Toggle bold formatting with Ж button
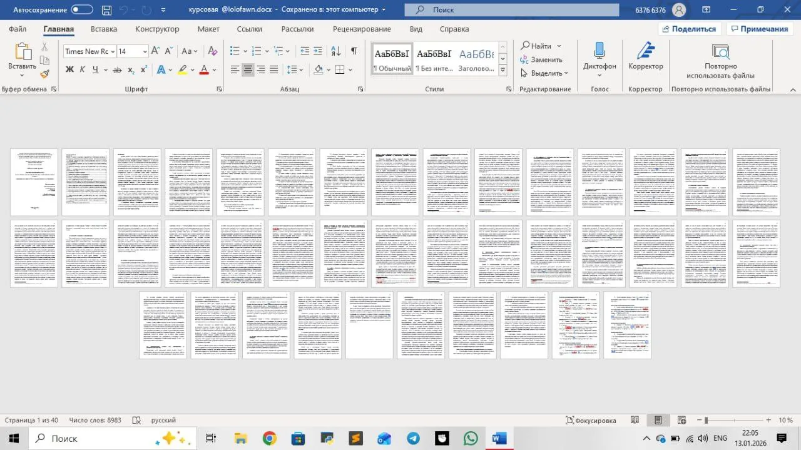Viewport: 801px width, 450px height. 69,69
